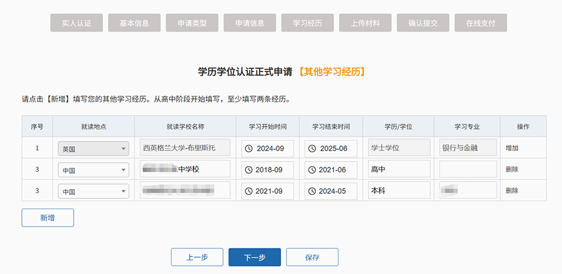Image resolution: width=562 pixels, height=274 pixels.
Task: Open the 在线支付 step tab
Action: point(480,23)
